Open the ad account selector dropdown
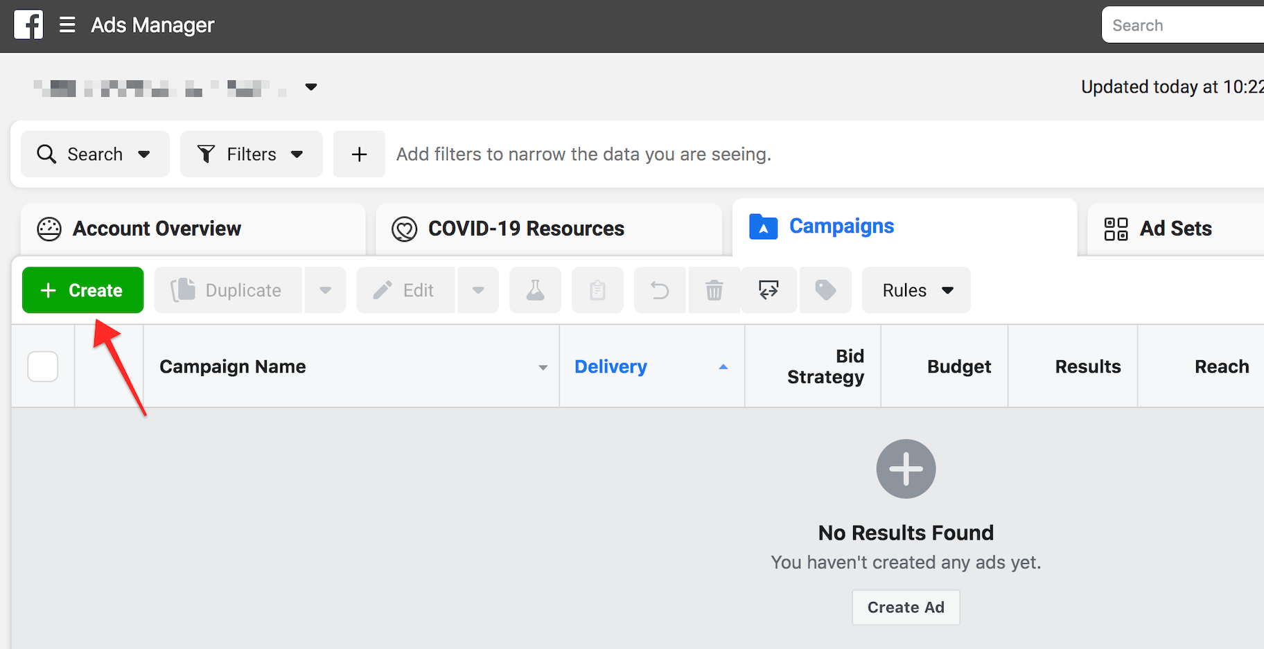Image resolution: width=1264 pixels, height=649 pixels. 311,87
